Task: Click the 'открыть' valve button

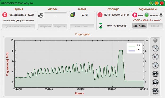Action: [45, 26]
